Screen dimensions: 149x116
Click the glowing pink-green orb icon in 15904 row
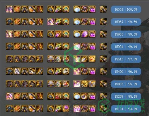point(77,47)
